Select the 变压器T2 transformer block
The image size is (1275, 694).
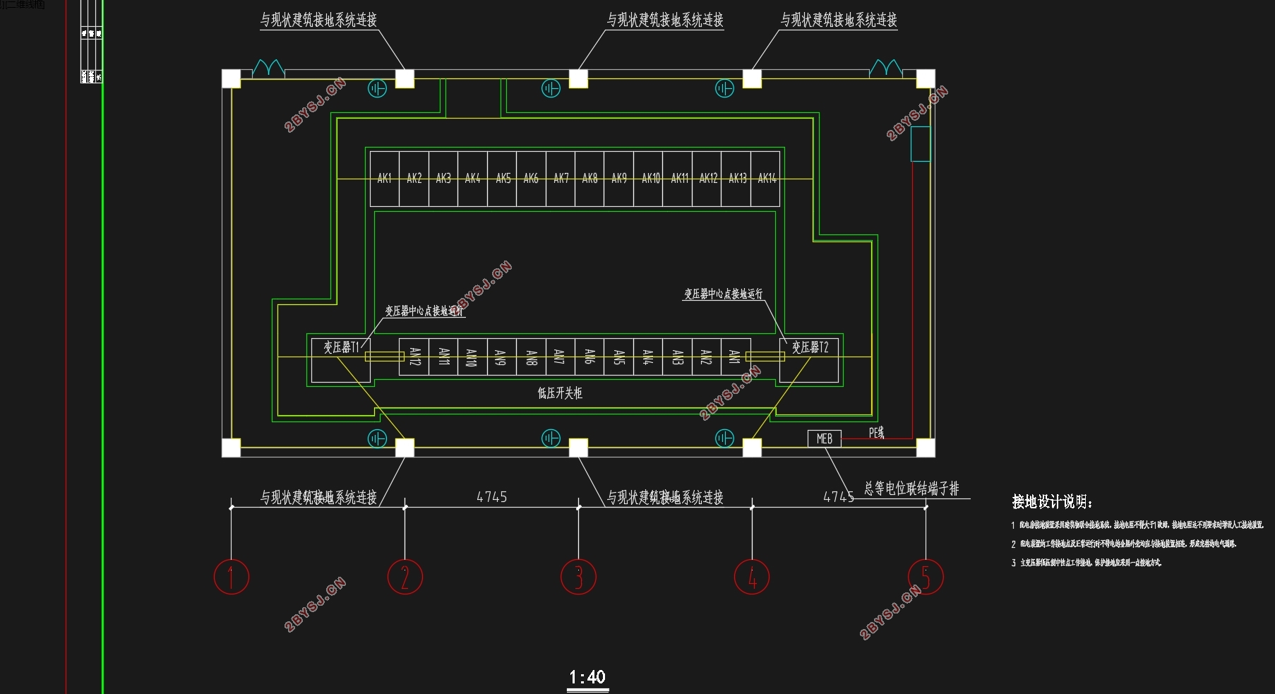[809, 361]
